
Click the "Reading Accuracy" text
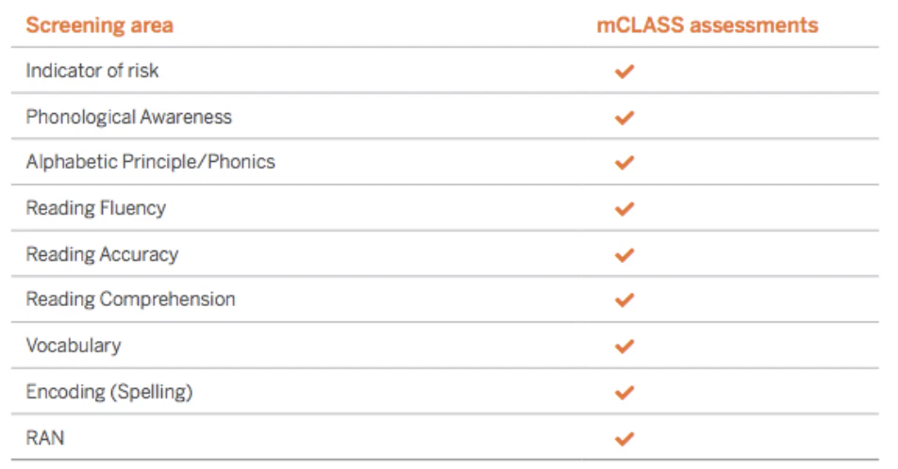[x=102, y=254]
